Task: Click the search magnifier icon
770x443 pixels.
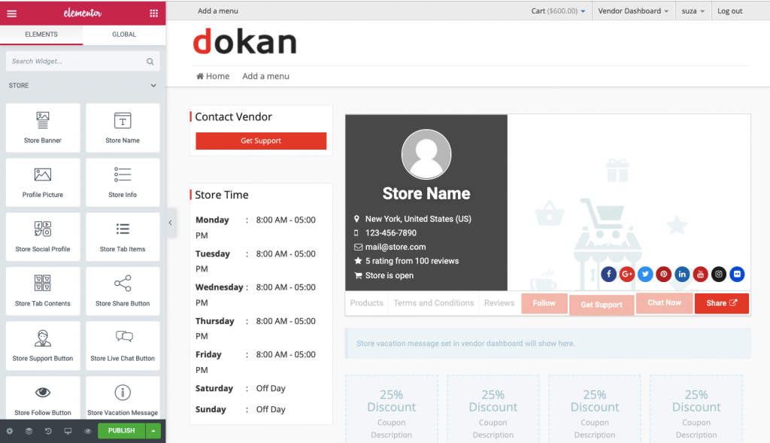Action: [150, 62]
